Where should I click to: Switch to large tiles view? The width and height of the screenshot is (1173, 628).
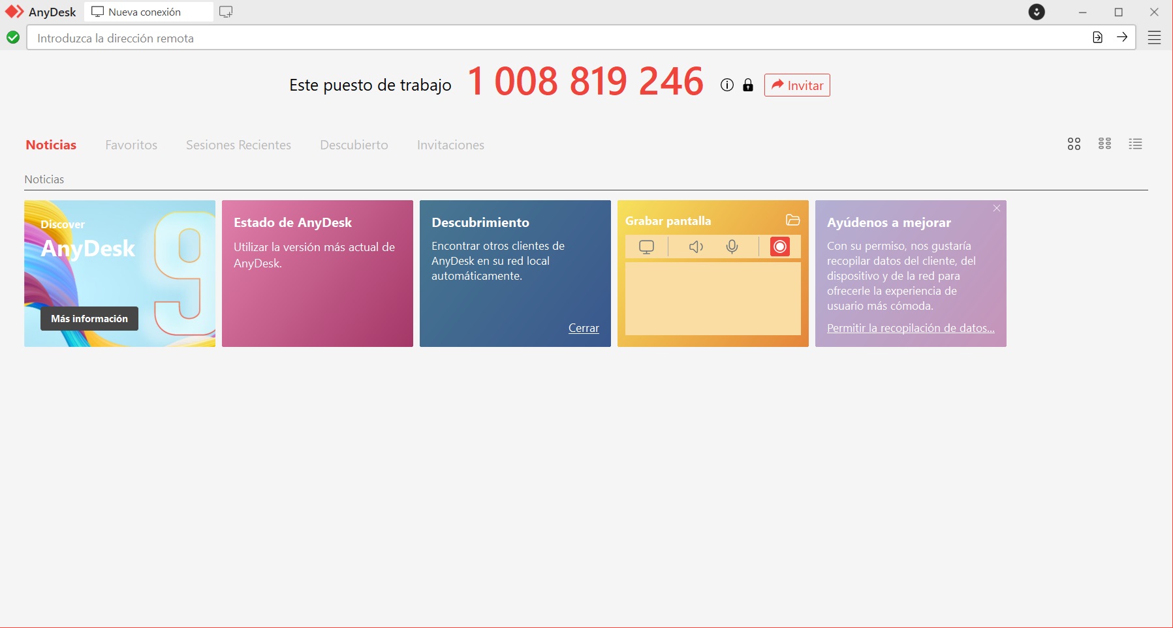tap(1074, 144)
